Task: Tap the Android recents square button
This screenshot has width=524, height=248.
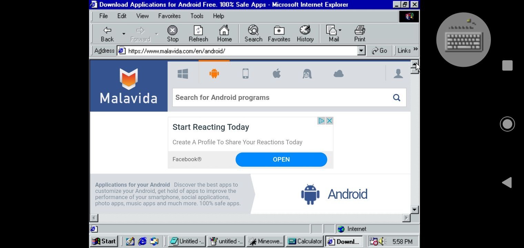Action: pos(507,65)
